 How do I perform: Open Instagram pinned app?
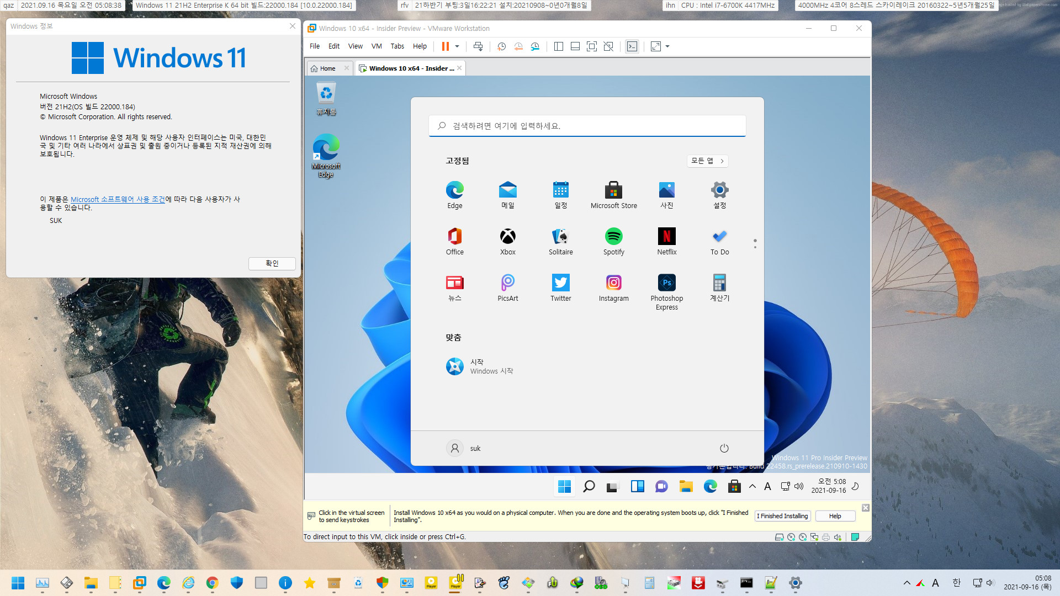pyautogui.click(x=614, y=288)
